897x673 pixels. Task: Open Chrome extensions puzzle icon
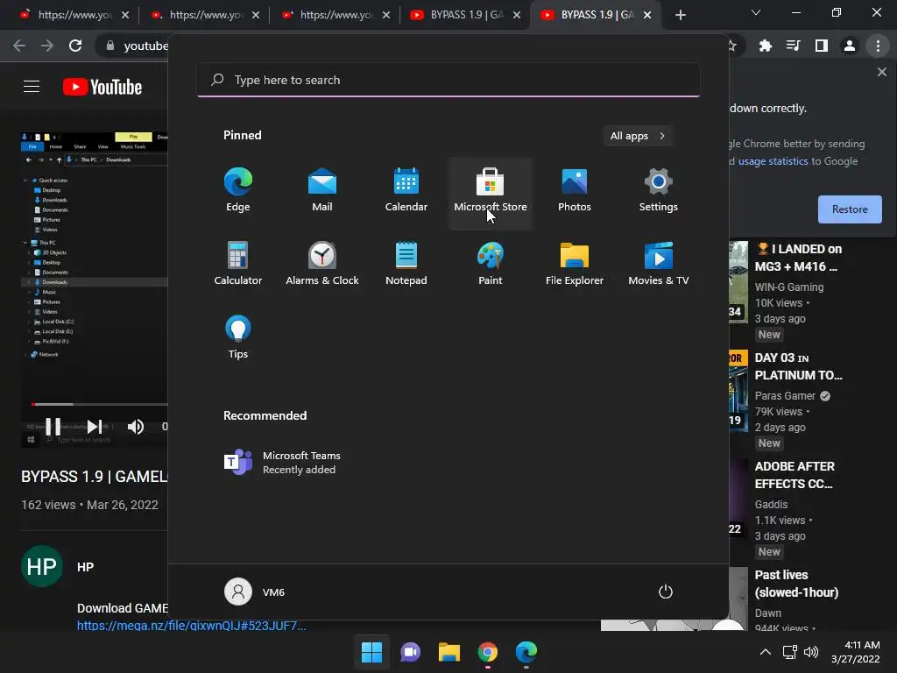766,46
